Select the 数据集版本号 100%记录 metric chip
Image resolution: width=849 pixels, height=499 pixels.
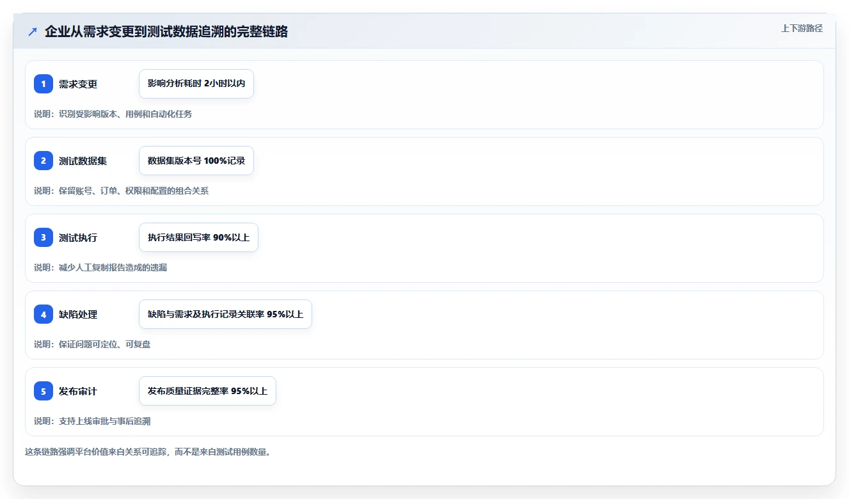(196, 161)
